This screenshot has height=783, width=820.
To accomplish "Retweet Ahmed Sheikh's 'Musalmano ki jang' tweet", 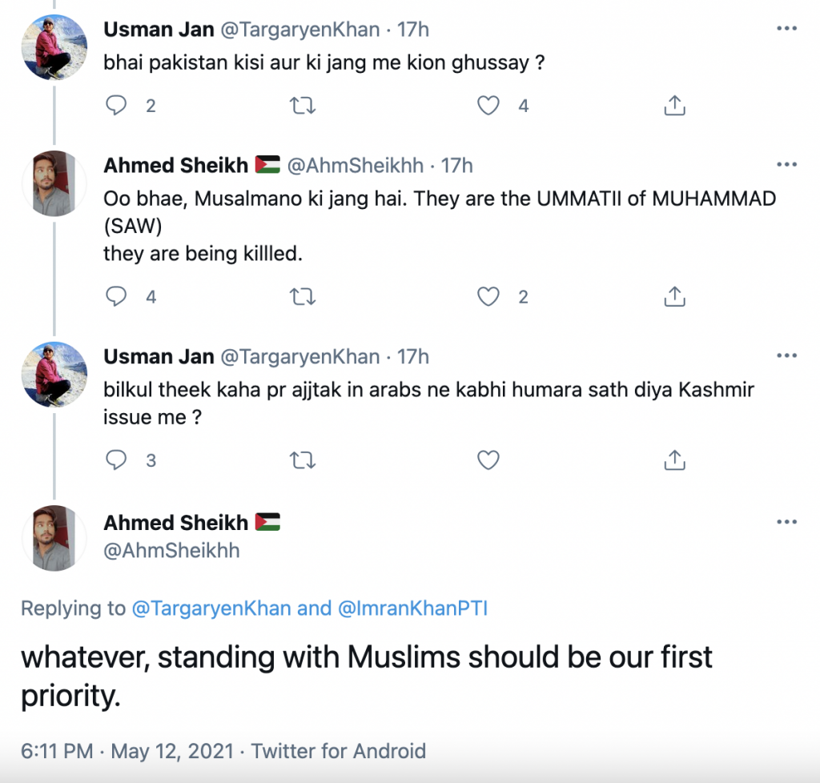I will pyautogui.click(x=303, y=297).
